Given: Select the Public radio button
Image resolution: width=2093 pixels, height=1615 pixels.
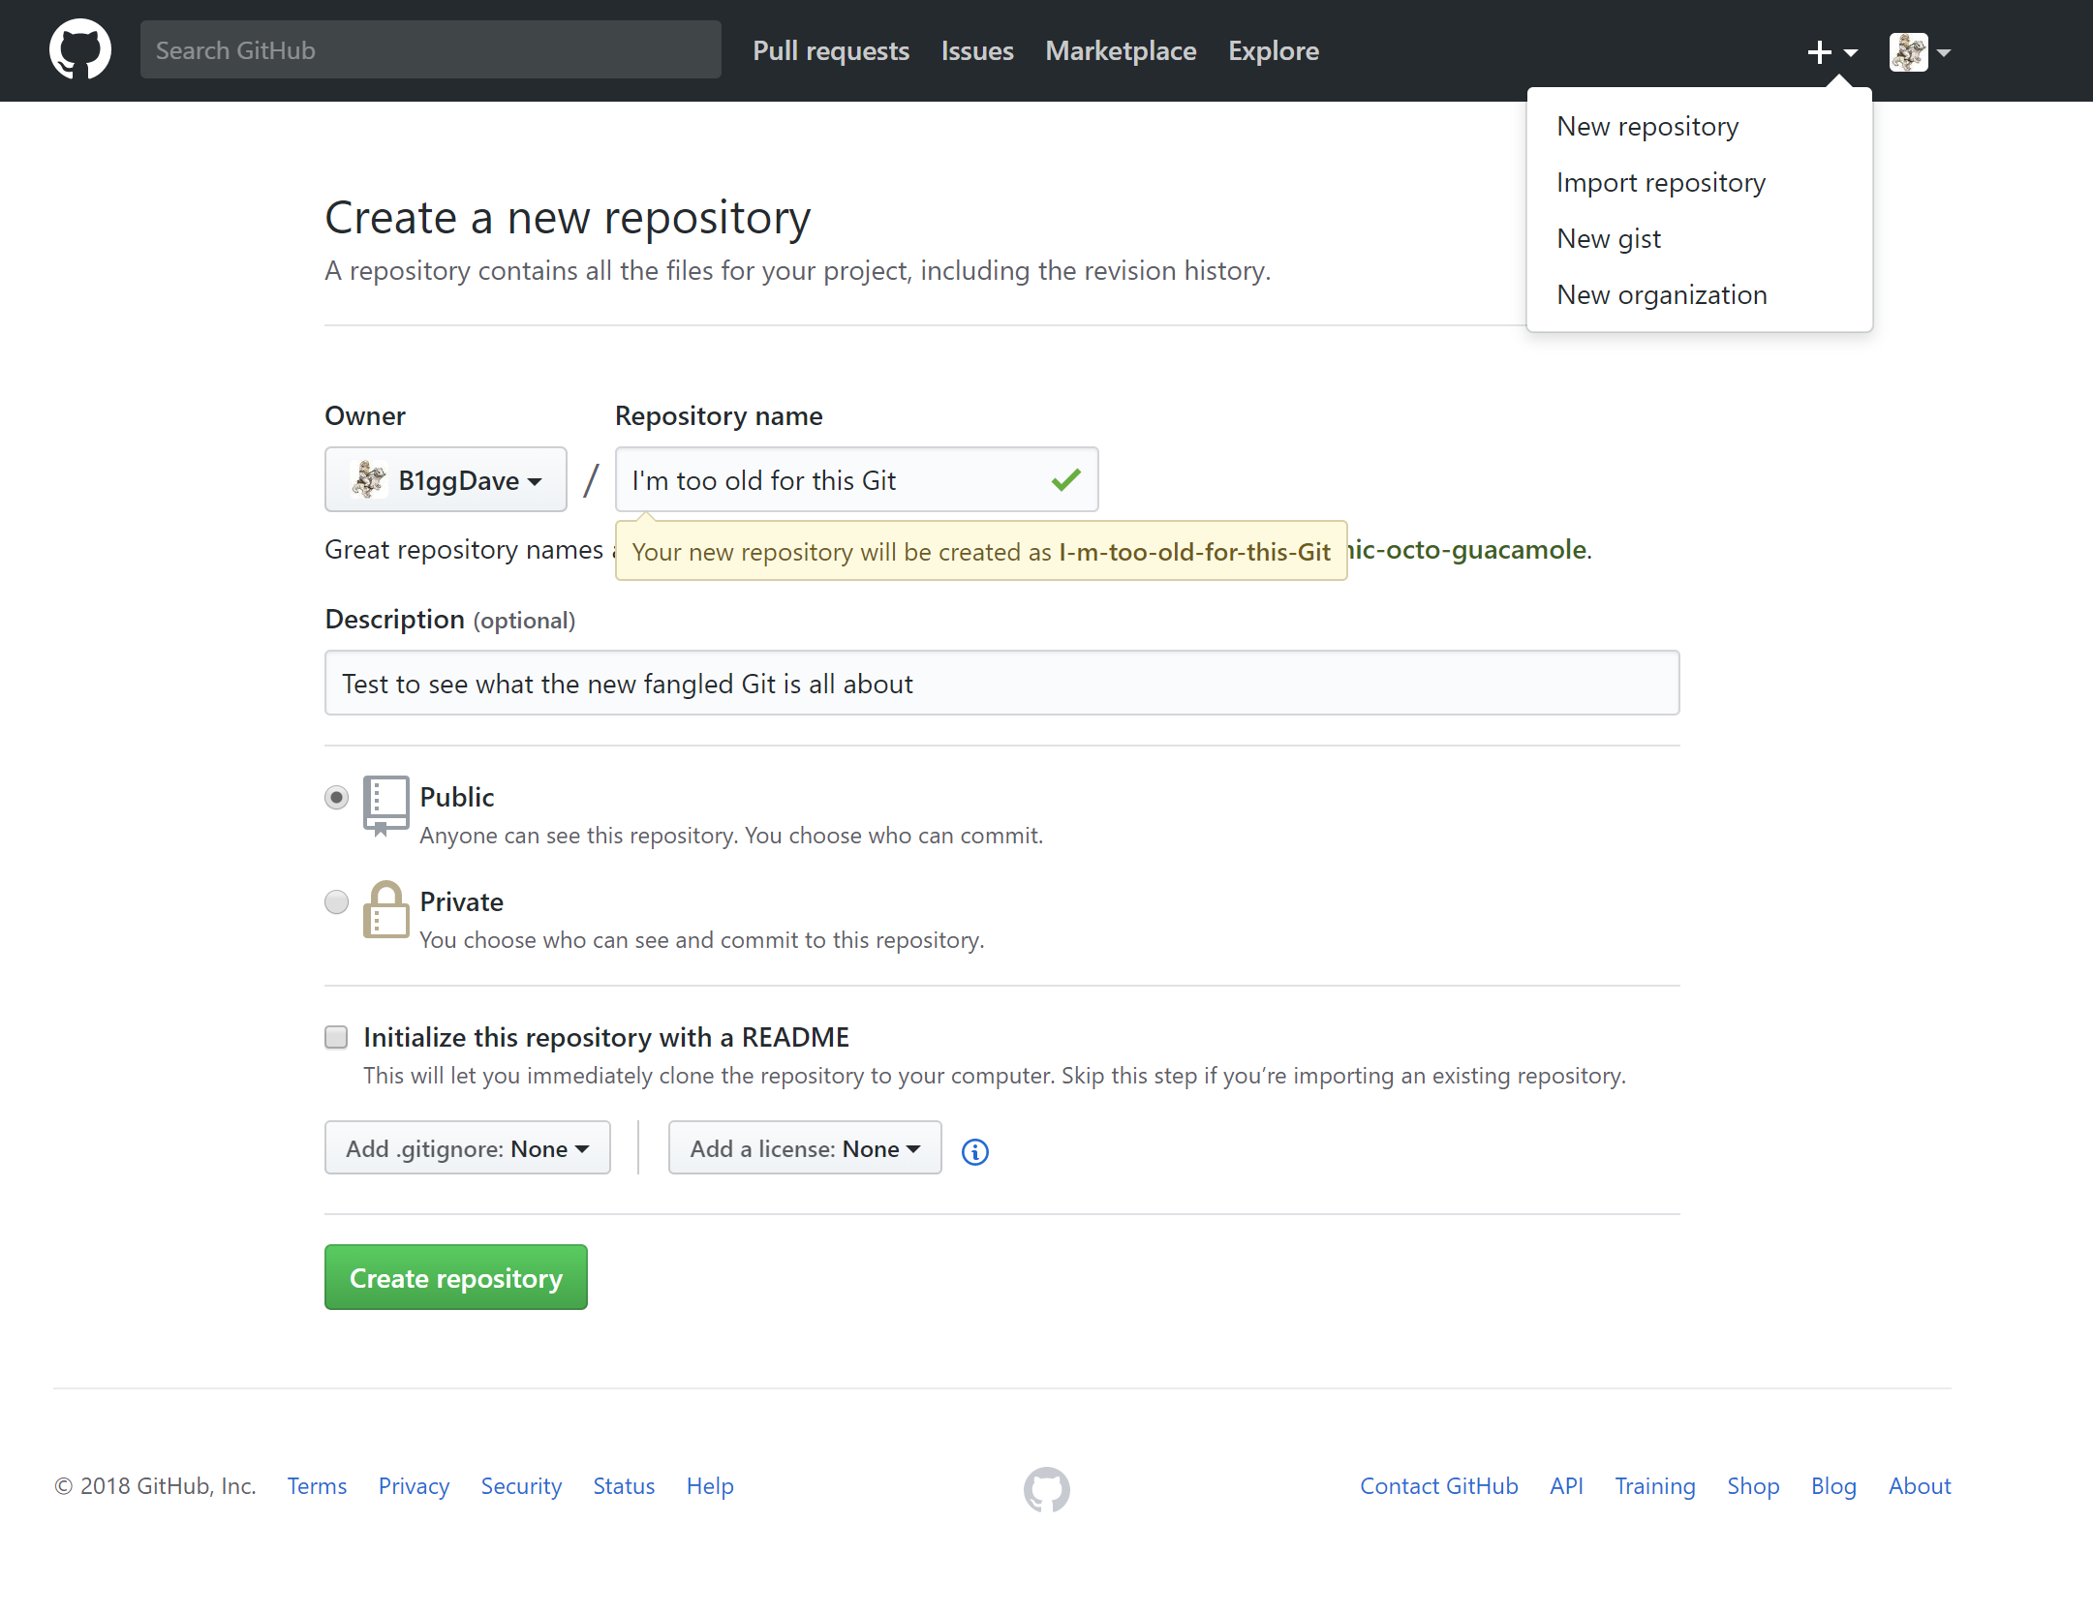Looking at the screenshot, I should [x=336, y=797].
